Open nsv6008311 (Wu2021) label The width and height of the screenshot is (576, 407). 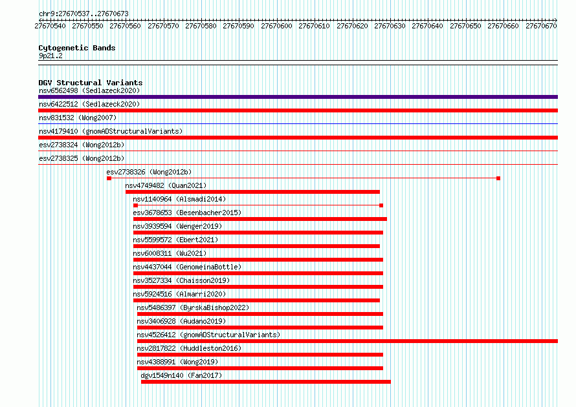(170, 253)
